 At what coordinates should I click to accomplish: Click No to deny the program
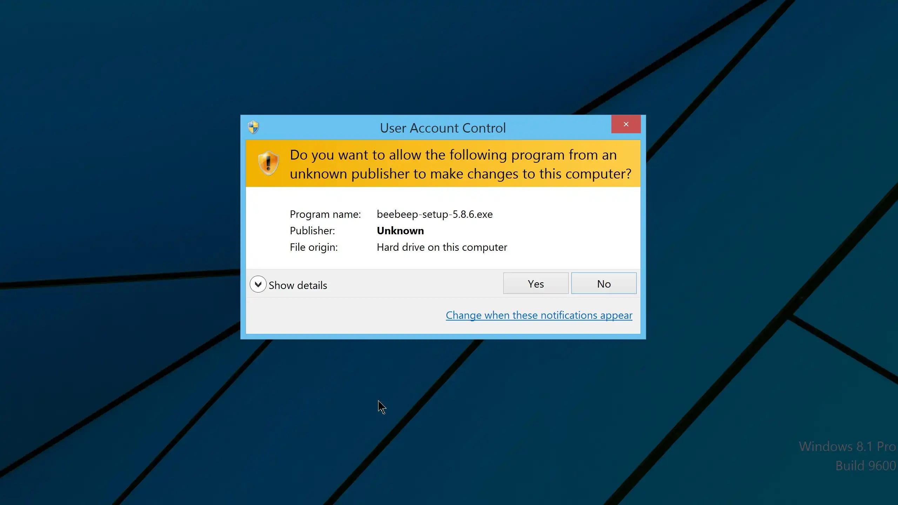click(604, 283)
